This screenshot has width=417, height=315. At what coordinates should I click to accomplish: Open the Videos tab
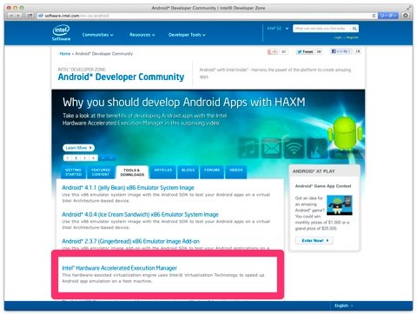click(235, 172)
